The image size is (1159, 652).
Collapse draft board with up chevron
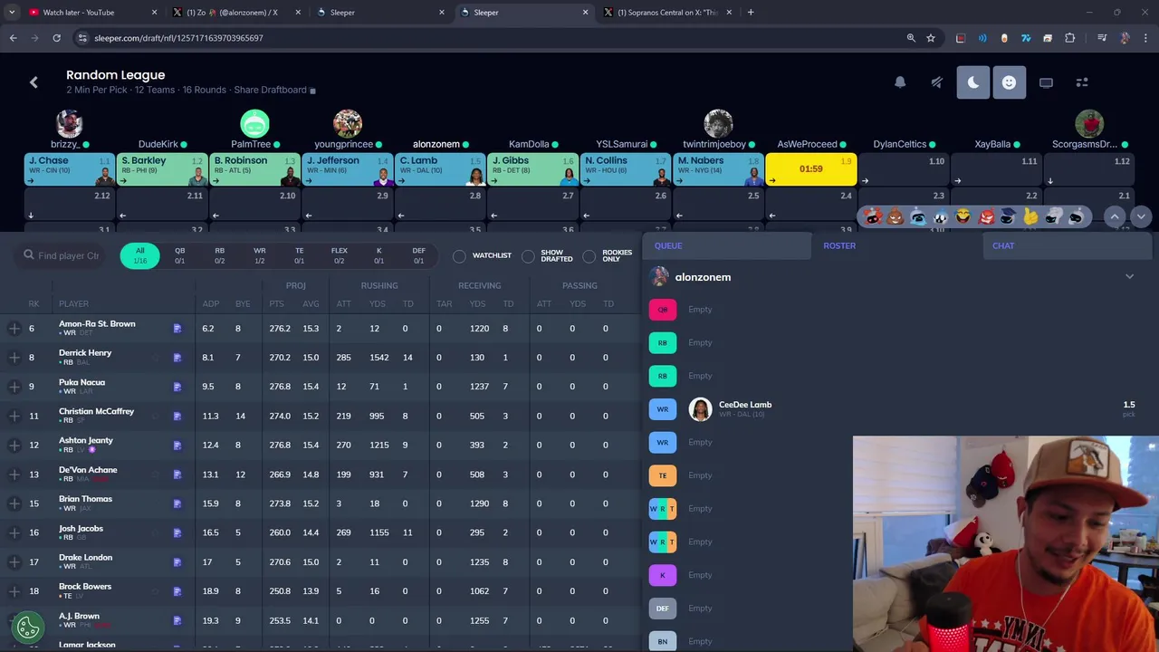[x=1115, y=216]
